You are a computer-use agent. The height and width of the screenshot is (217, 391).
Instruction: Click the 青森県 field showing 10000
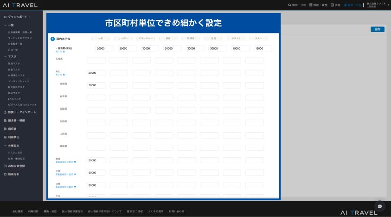(x=96, y=85)
